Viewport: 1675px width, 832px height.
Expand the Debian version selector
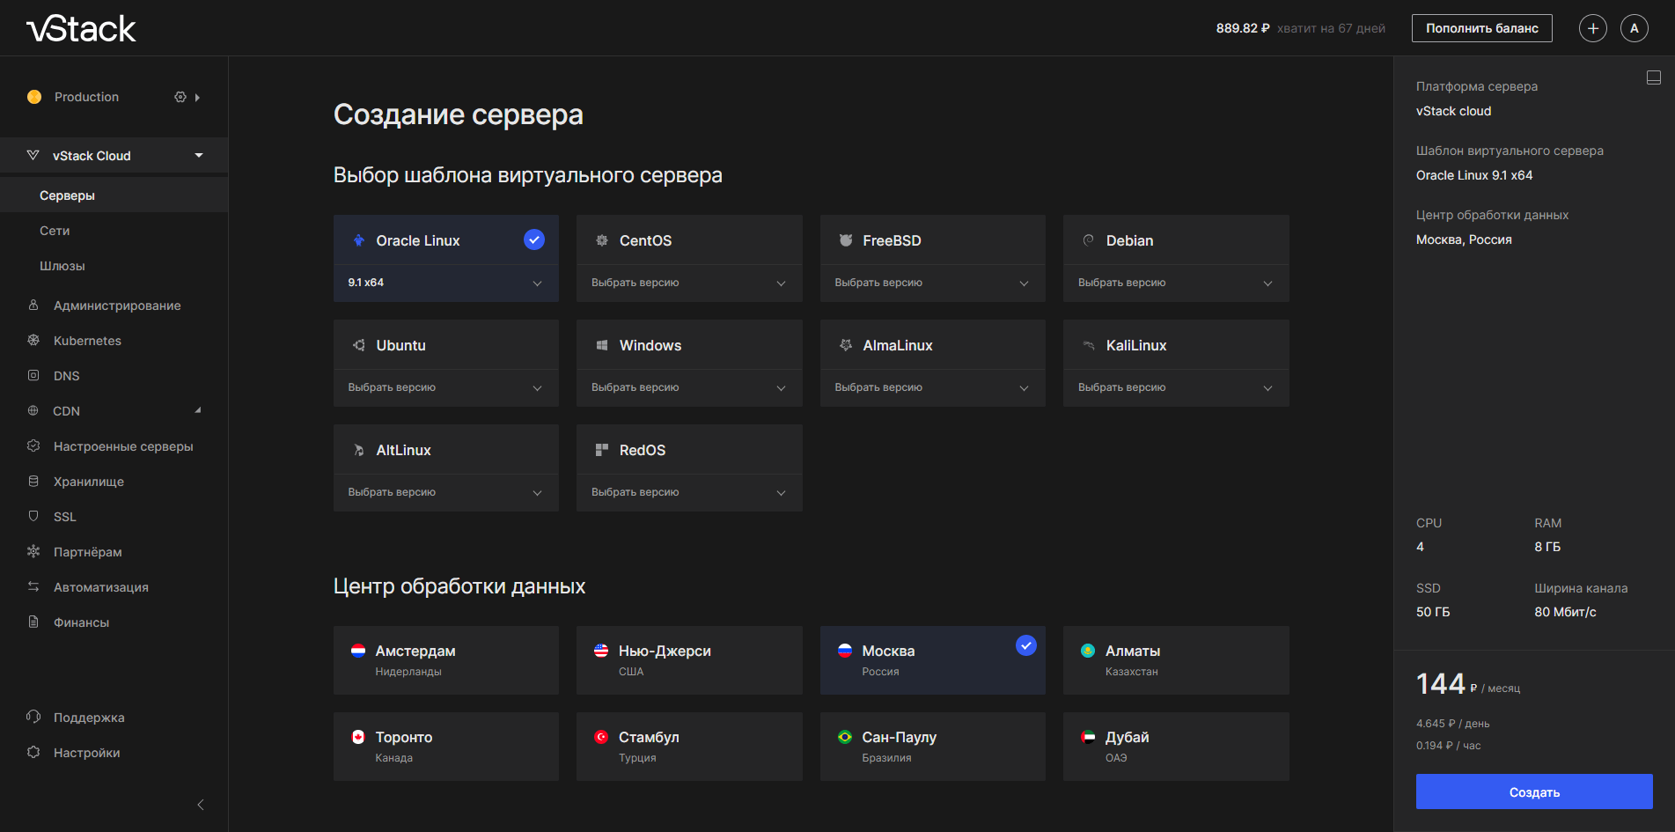[x=1175, y=283]
